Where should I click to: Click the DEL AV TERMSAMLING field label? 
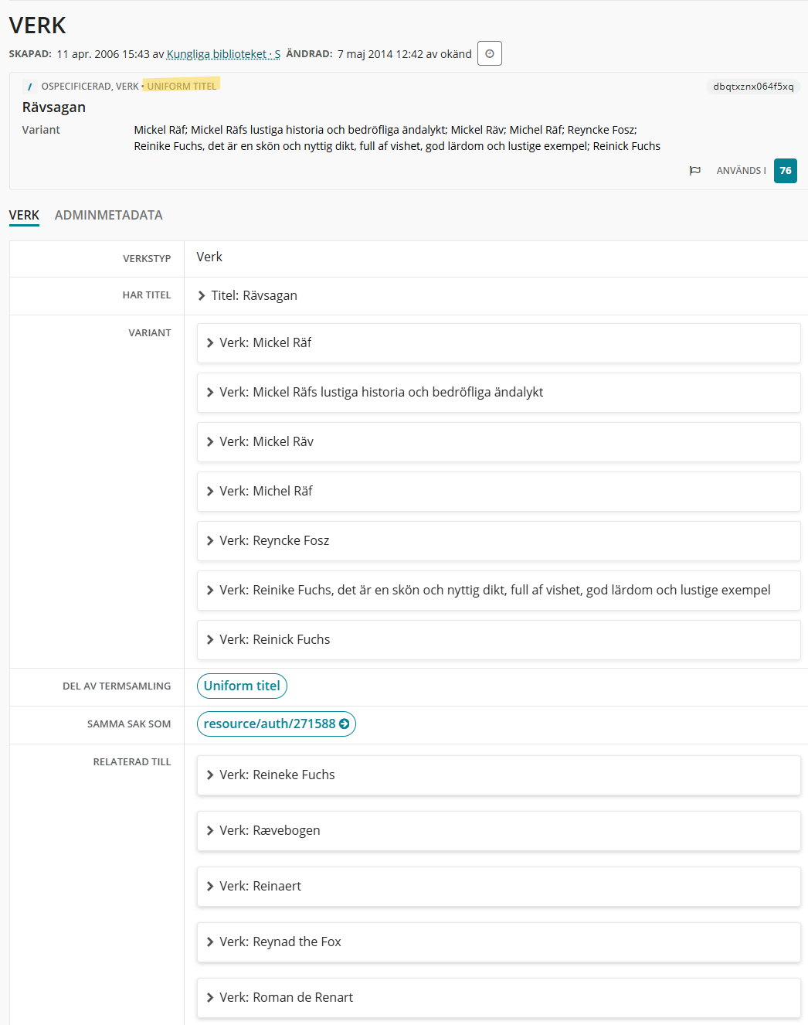117,686
